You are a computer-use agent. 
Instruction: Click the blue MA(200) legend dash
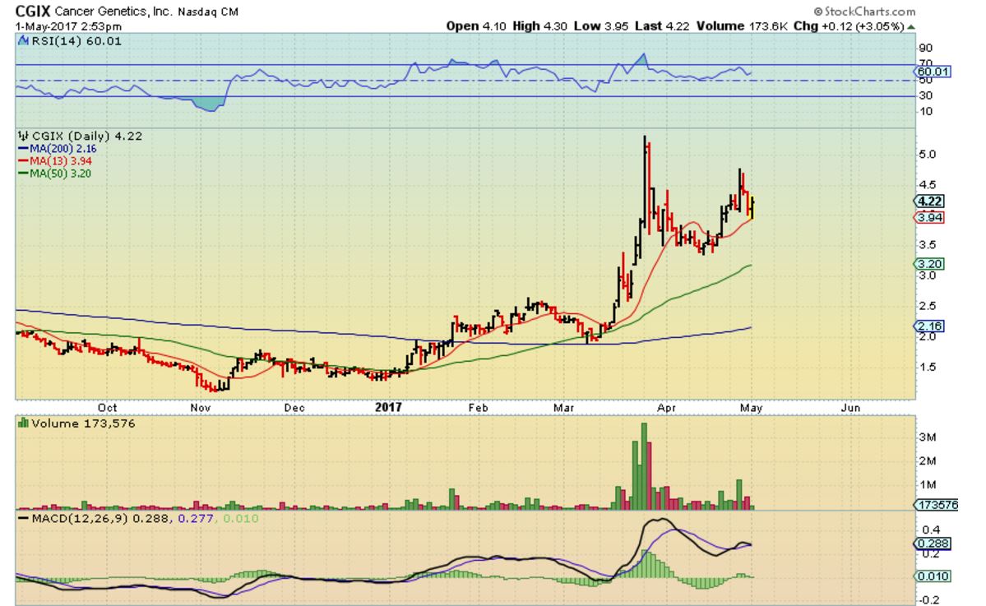pyautogui.click(x=23, y=149)
